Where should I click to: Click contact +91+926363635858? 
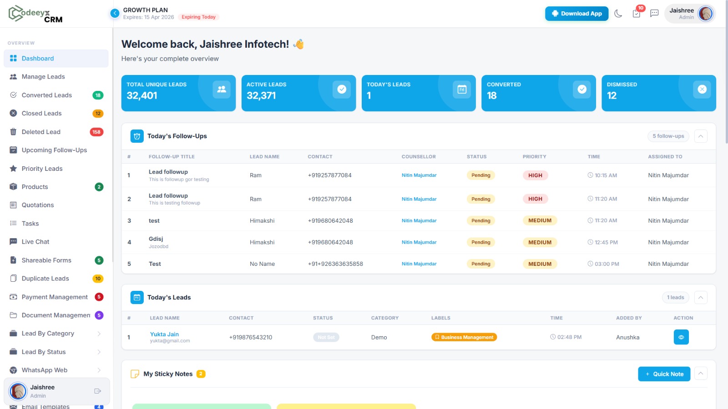335,264
